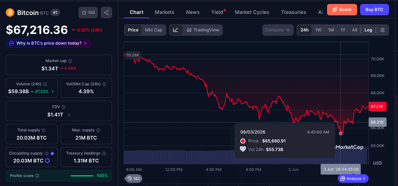Viewport: 398px width, 186px height.
Task: Set chart range to 1W
Action: [318, 30]
